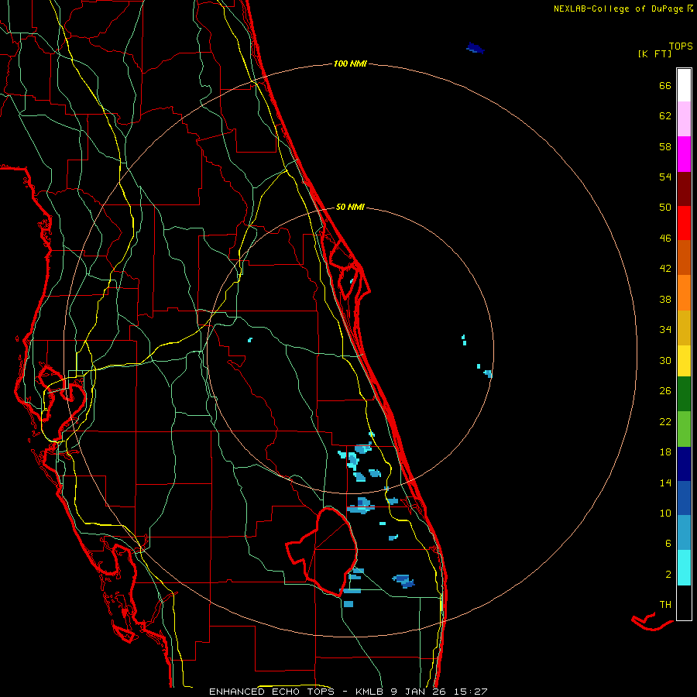Click the 2 legend value
Viewport: 697px width, 697px height.
click(x=668, y=575)
